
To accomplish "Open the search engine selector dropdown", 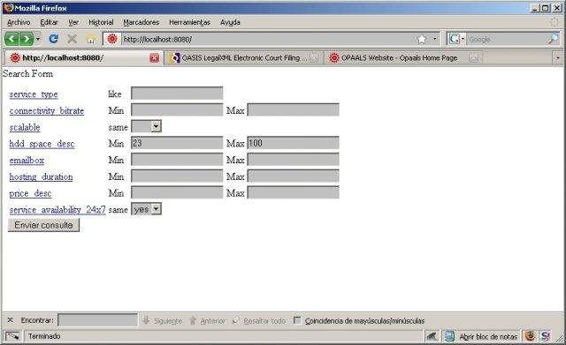I will click(x=456, y=39).
